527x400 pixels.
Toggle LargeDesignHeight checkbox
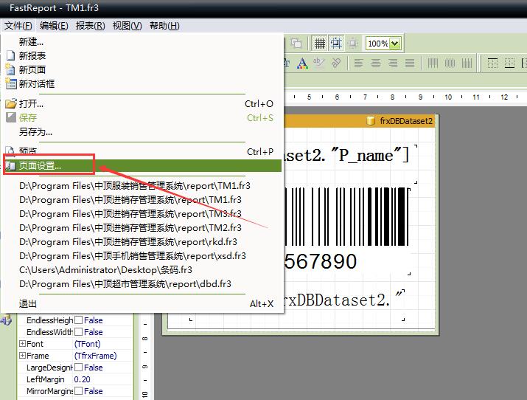(78, 368)
